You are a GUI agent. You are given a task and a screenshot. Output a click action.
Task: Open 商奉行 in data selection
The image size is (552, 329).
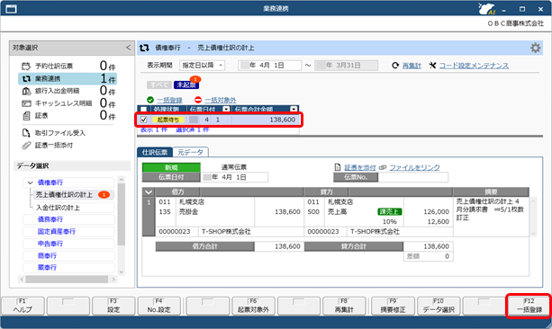(x=68, y=255)
